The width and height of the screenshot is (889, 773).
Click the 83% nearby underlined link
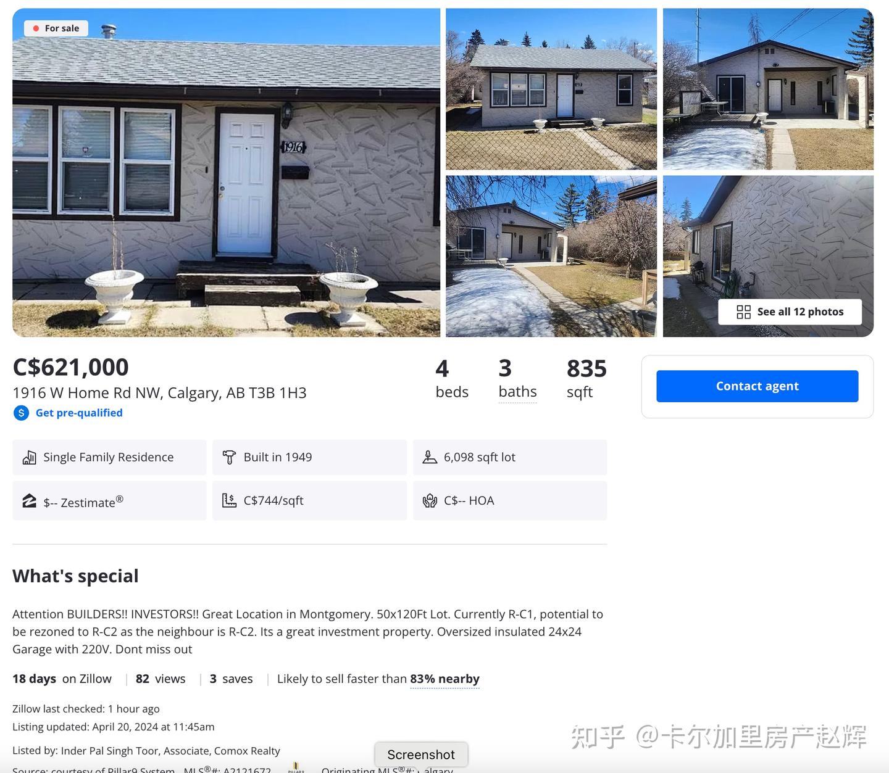pyautogui.click(x=444, y=679)
